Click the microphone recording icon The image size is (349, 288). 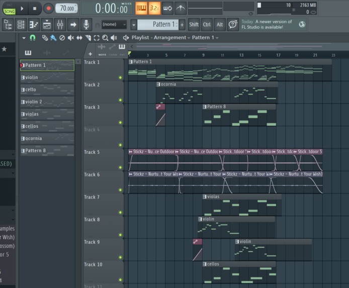pos(86,25)
